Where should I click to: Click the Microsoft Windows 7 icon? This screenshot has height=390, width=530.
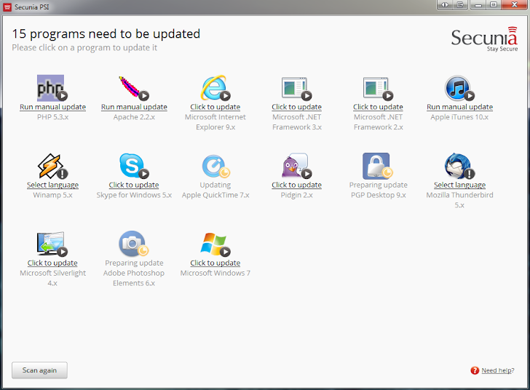pyautogui.click(x=214, y=244)
